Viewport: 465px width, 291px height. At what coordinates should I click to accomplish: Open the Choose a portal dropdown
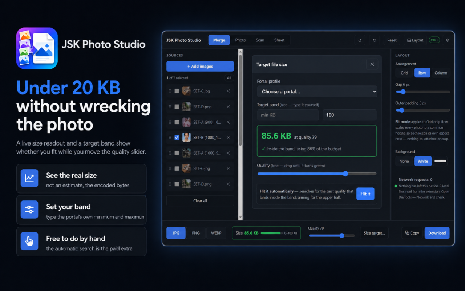tap(317, 92)
